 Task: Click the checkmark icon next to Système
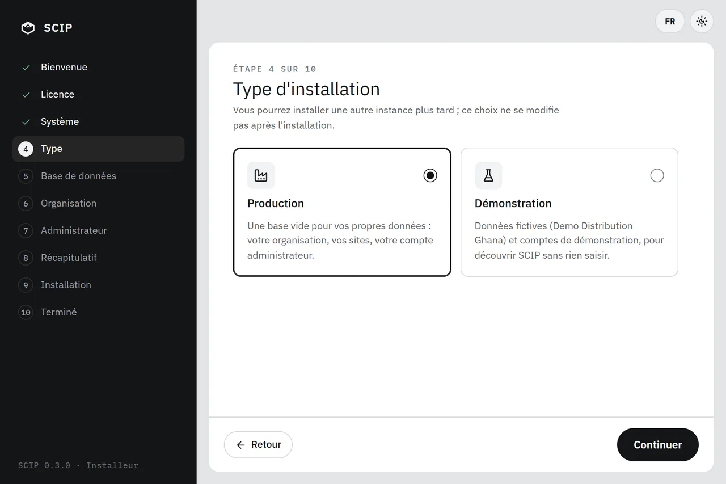point(26,122)
